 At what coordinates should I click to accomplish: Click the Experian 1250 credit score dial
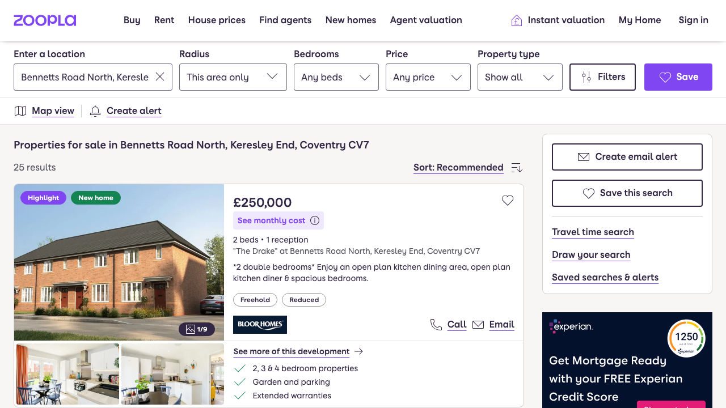[686, 337]
